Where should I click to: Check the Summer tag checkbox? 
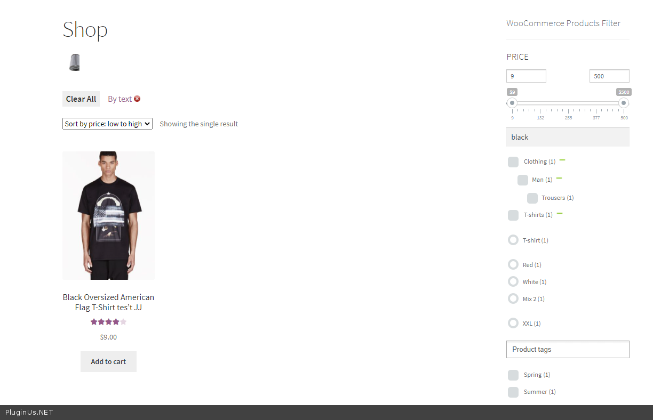tap(513, 392)
